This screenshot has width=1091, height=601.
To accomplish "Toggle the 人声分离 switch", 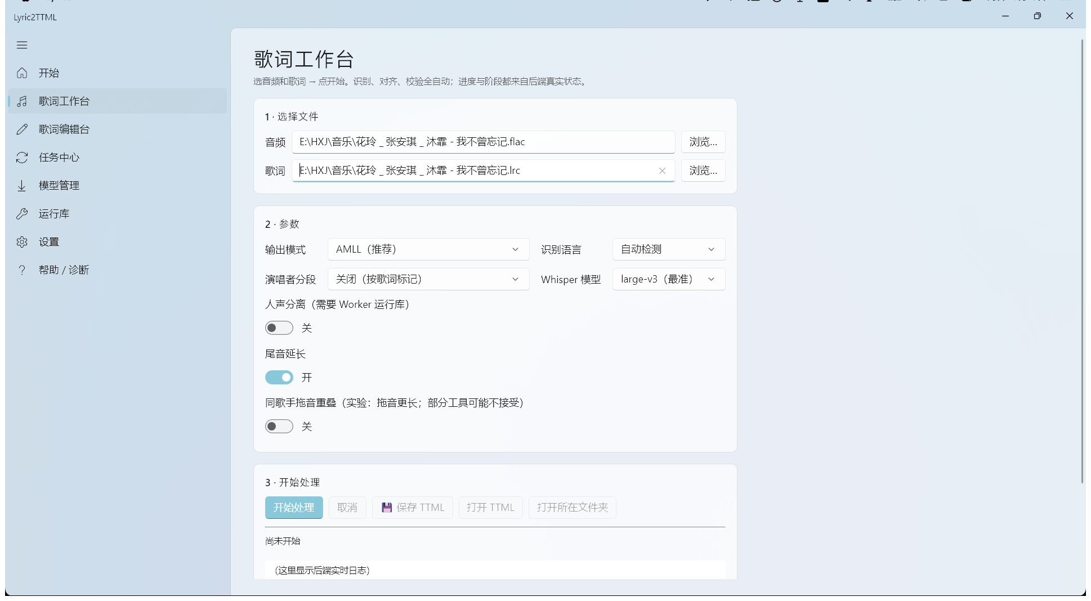I will coord(279,328).
